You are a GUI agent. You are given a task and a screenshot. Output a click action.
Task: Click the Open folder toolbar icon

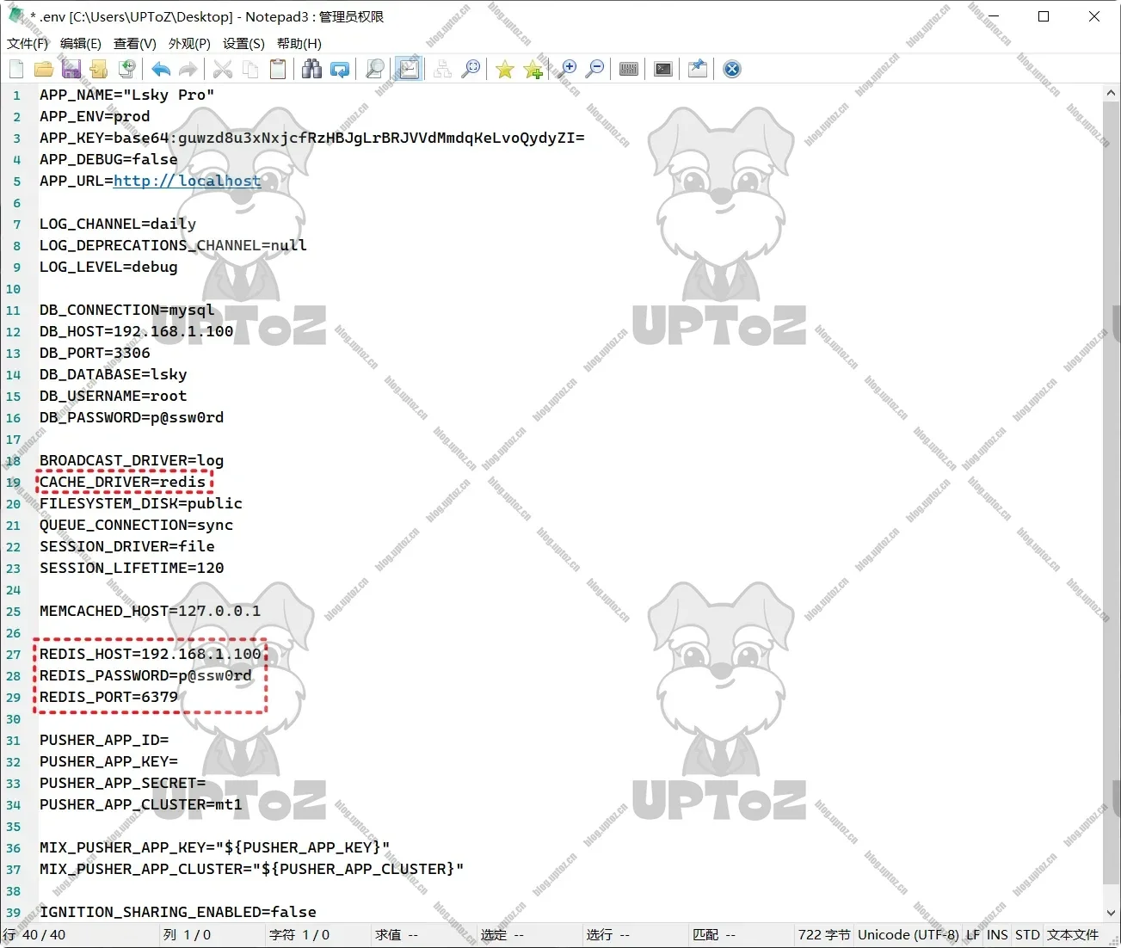tap(44, 70)
